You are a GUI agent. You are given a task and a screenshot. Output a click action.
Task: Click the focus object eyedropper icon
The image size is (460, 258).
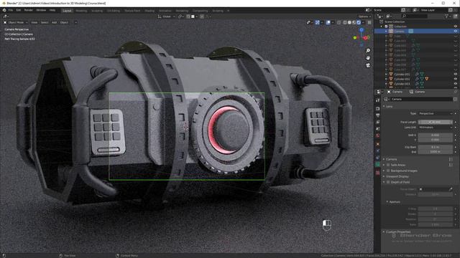[451, 189]
